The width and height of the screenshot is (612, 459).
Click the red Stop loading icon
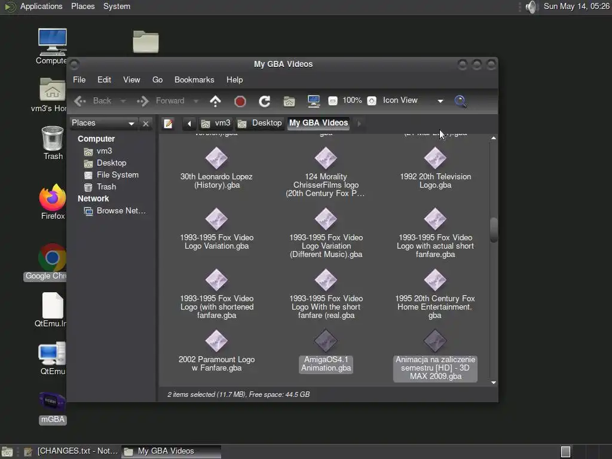[240, 101]
